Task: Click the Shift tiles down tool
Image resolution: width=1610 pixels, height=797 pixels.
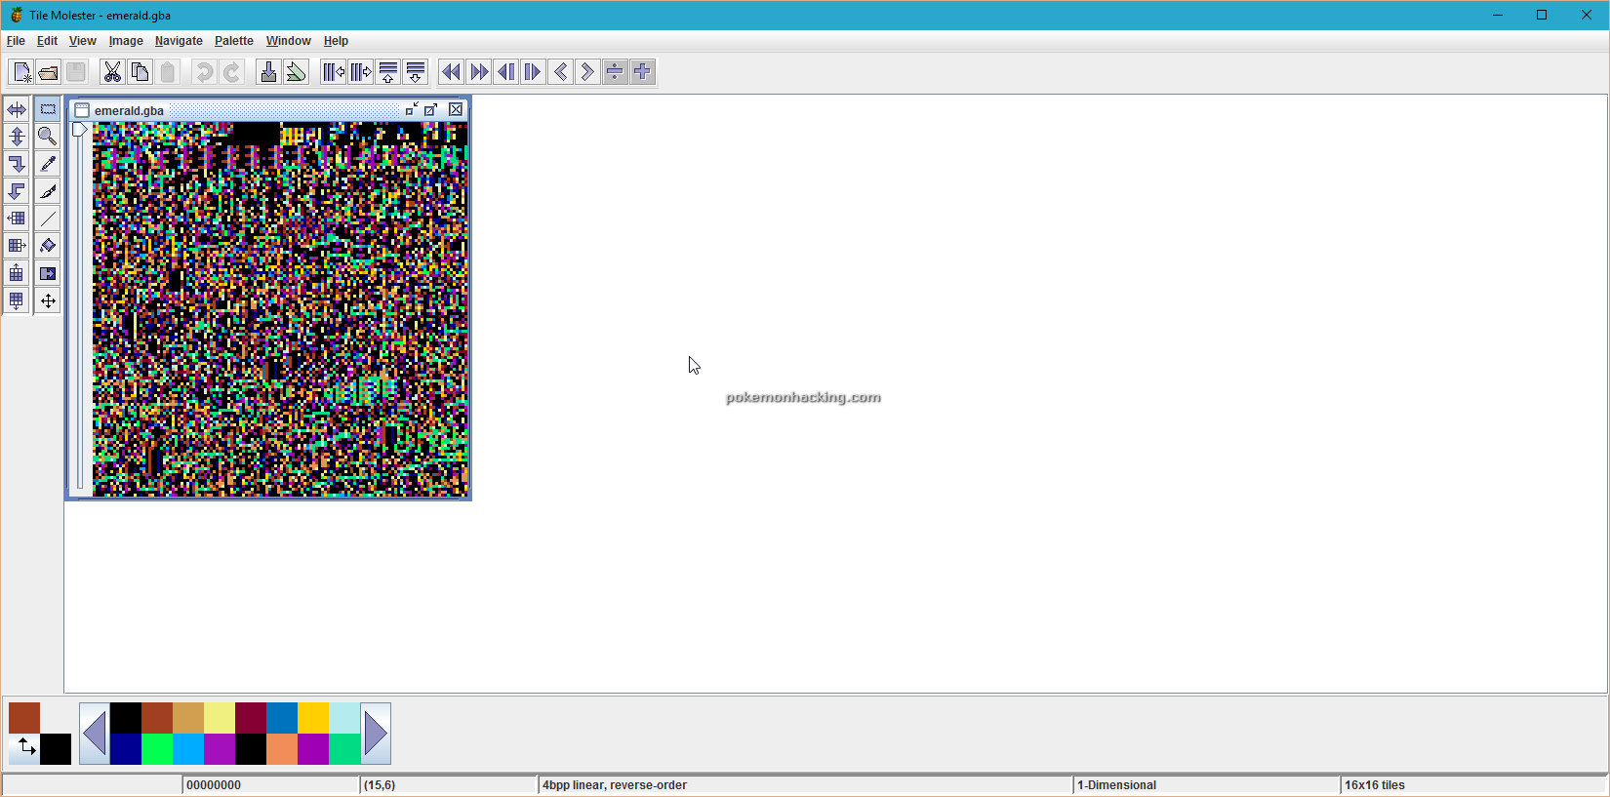Action: pyautogui.click(x=17, y=300)
